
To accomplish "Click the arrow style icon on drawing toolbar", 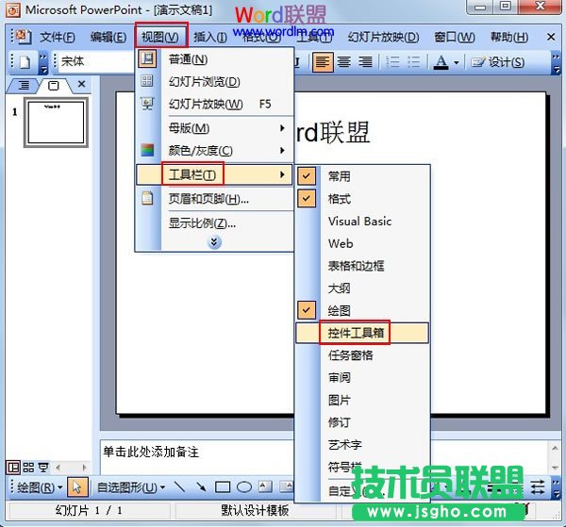I will pos(538,487).
